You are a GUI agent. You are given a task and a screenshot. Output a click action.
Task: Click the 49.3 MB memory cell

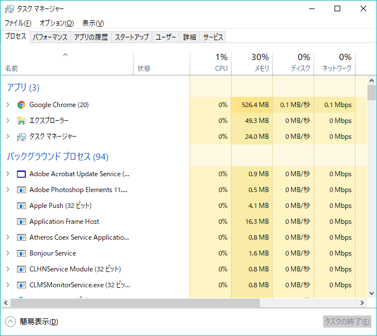point(252,121)
